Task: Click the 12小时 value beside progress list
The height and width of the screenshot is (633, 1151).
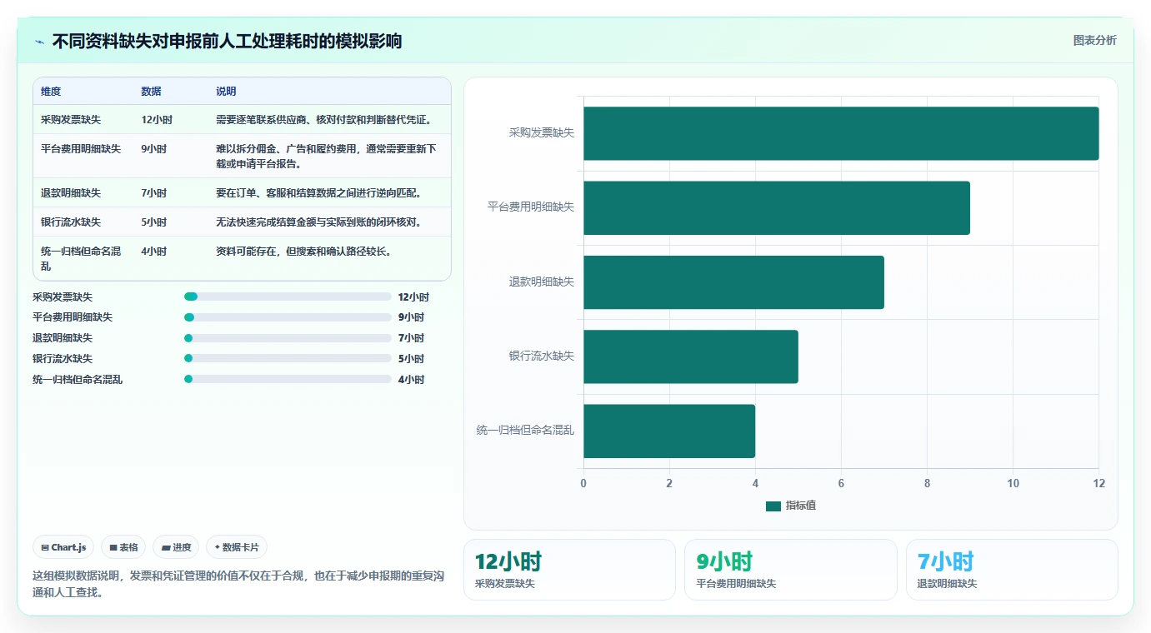Action: tap(413, 297)
